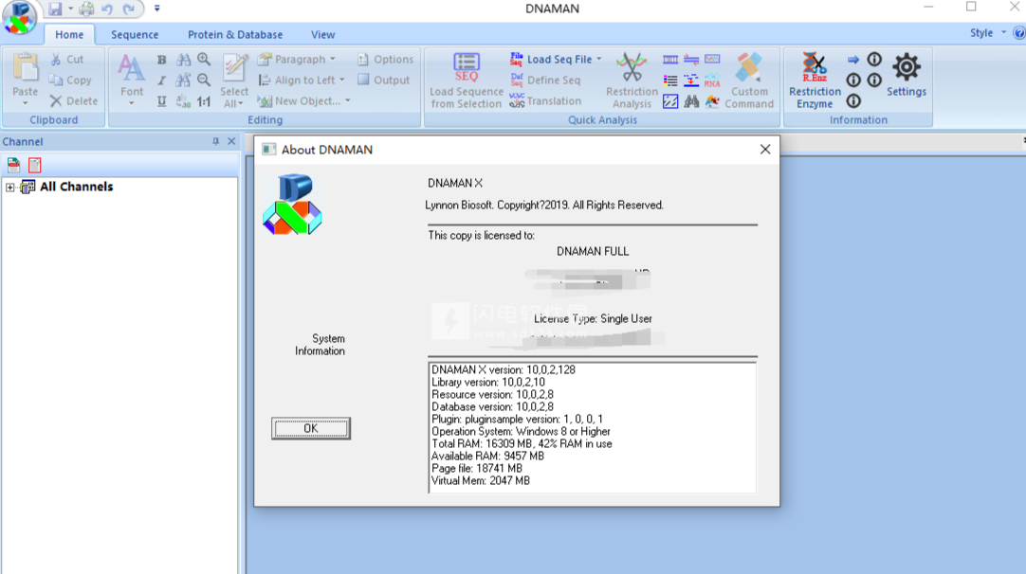The image size is (1026, 574).
Task: Click the Delete button in Clipboard group
Action: pyautogui.click(x=74, y=101)
